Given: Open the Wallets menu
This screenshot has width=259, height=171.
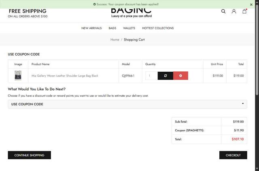Looking at the screenshot, I should click(129, 28).
